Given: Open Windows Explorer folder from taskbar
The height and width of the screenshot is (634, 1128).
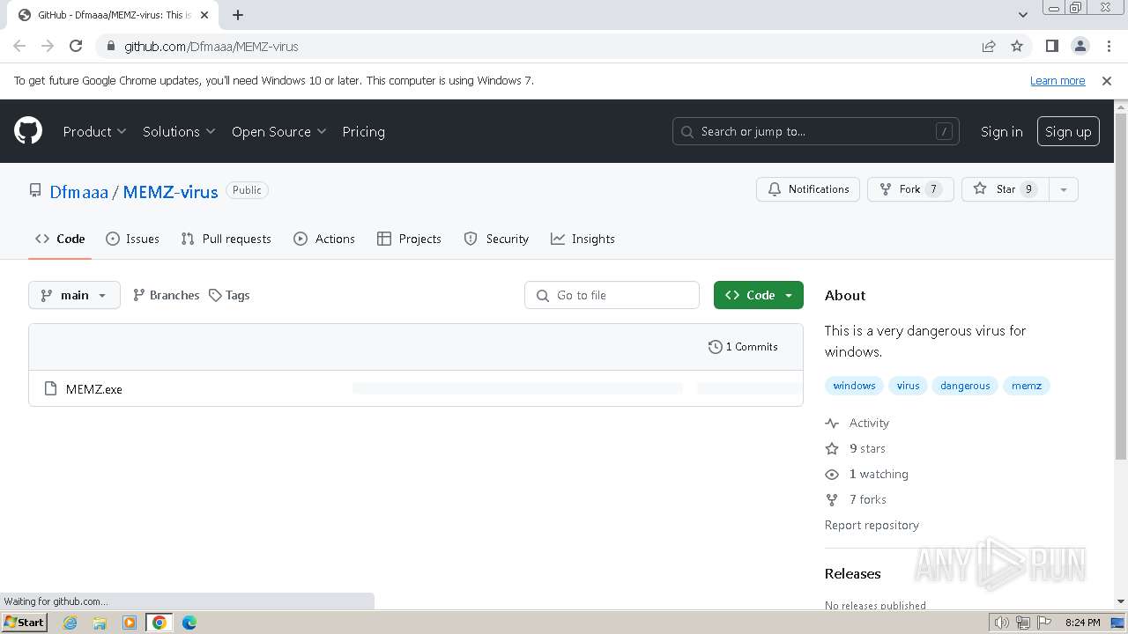Looking at the screenshot, I should pyautogui.click(x=100, y=623).
